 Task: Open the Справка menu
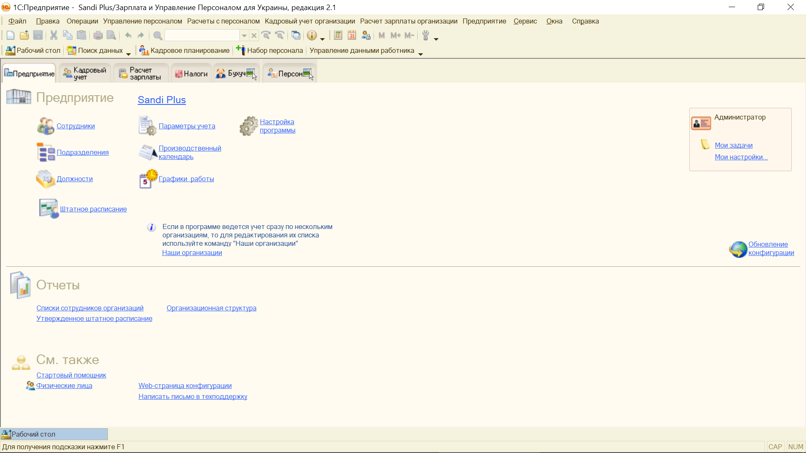point(585,21)
